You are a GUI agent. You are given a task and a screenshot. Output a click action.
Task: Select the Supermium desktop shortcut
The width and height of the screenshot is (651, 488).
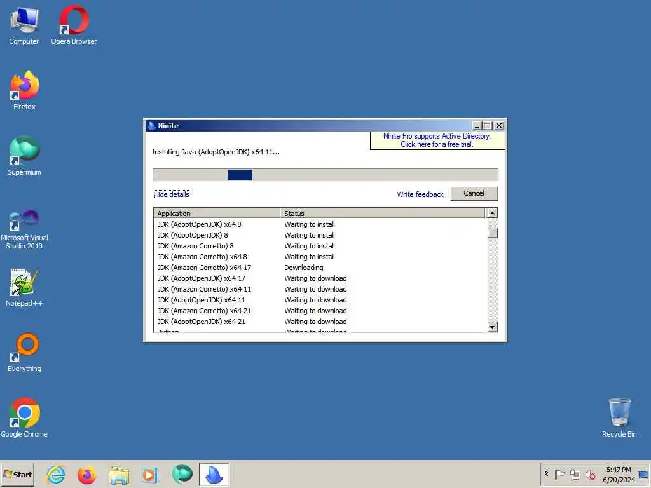click(24, 156)
